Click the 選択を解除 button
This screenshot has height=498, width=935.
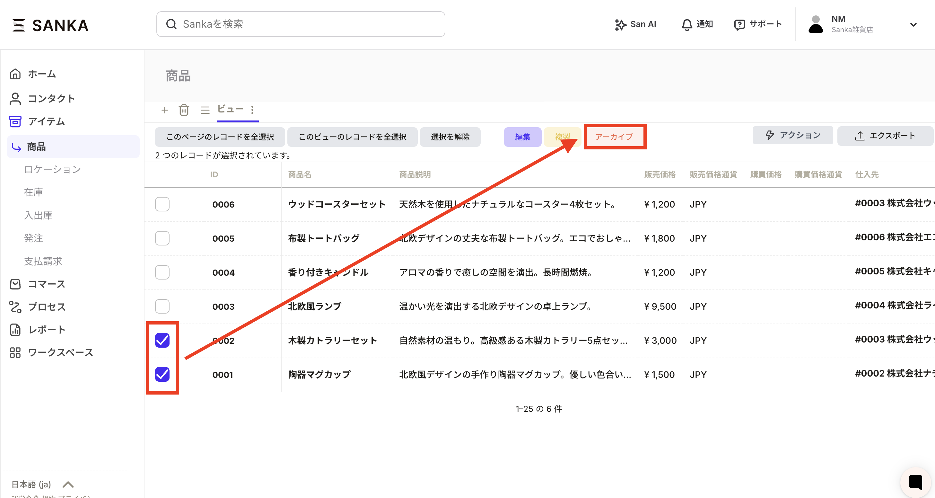click(450, 137)
